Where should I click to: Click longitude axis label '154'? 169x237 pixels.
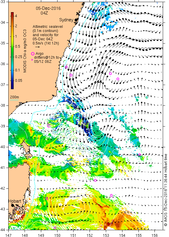122,235
